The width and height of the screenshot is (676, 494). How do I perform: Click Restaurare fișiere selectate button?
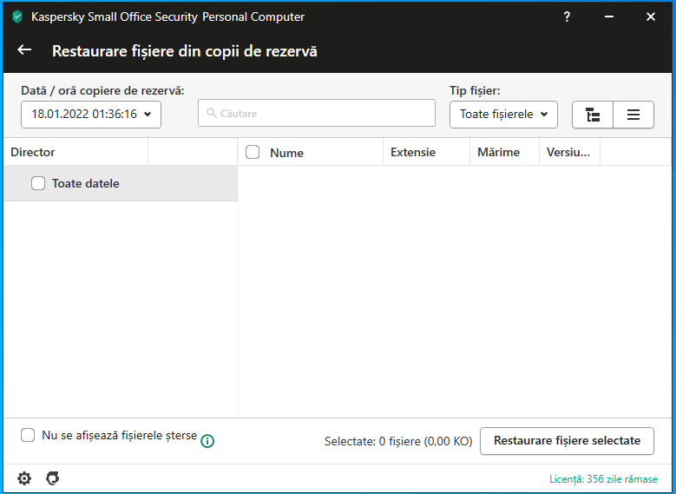[x=567, y=440]
